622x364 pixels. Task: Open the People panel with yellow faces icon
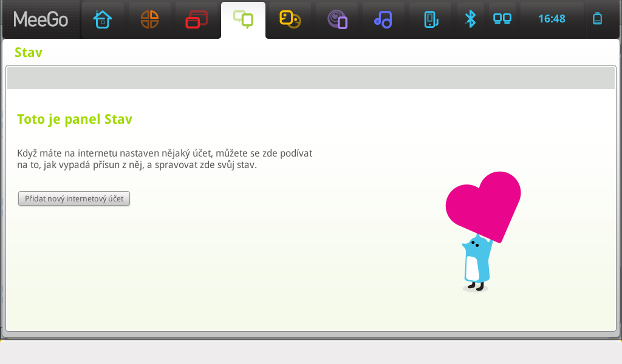coord(290,19)
